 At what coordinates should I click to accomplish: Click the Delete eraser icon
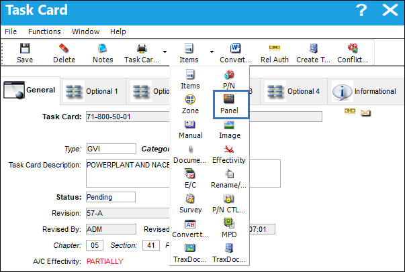pos(64,53)
